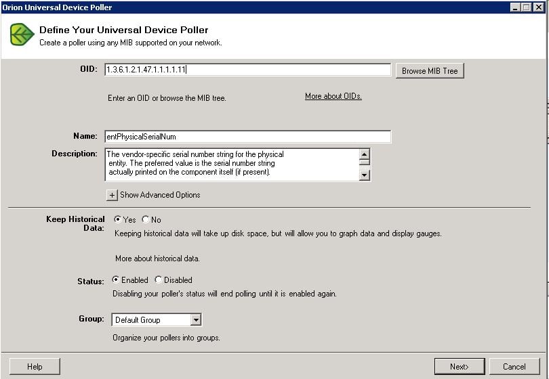This screenshot has width=549, height=379.
Task: Minimize the Orion Universal Device Poller window
Action: coord(514,7)
